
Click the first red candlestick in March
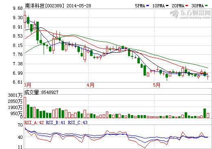[x=25, y=19]
